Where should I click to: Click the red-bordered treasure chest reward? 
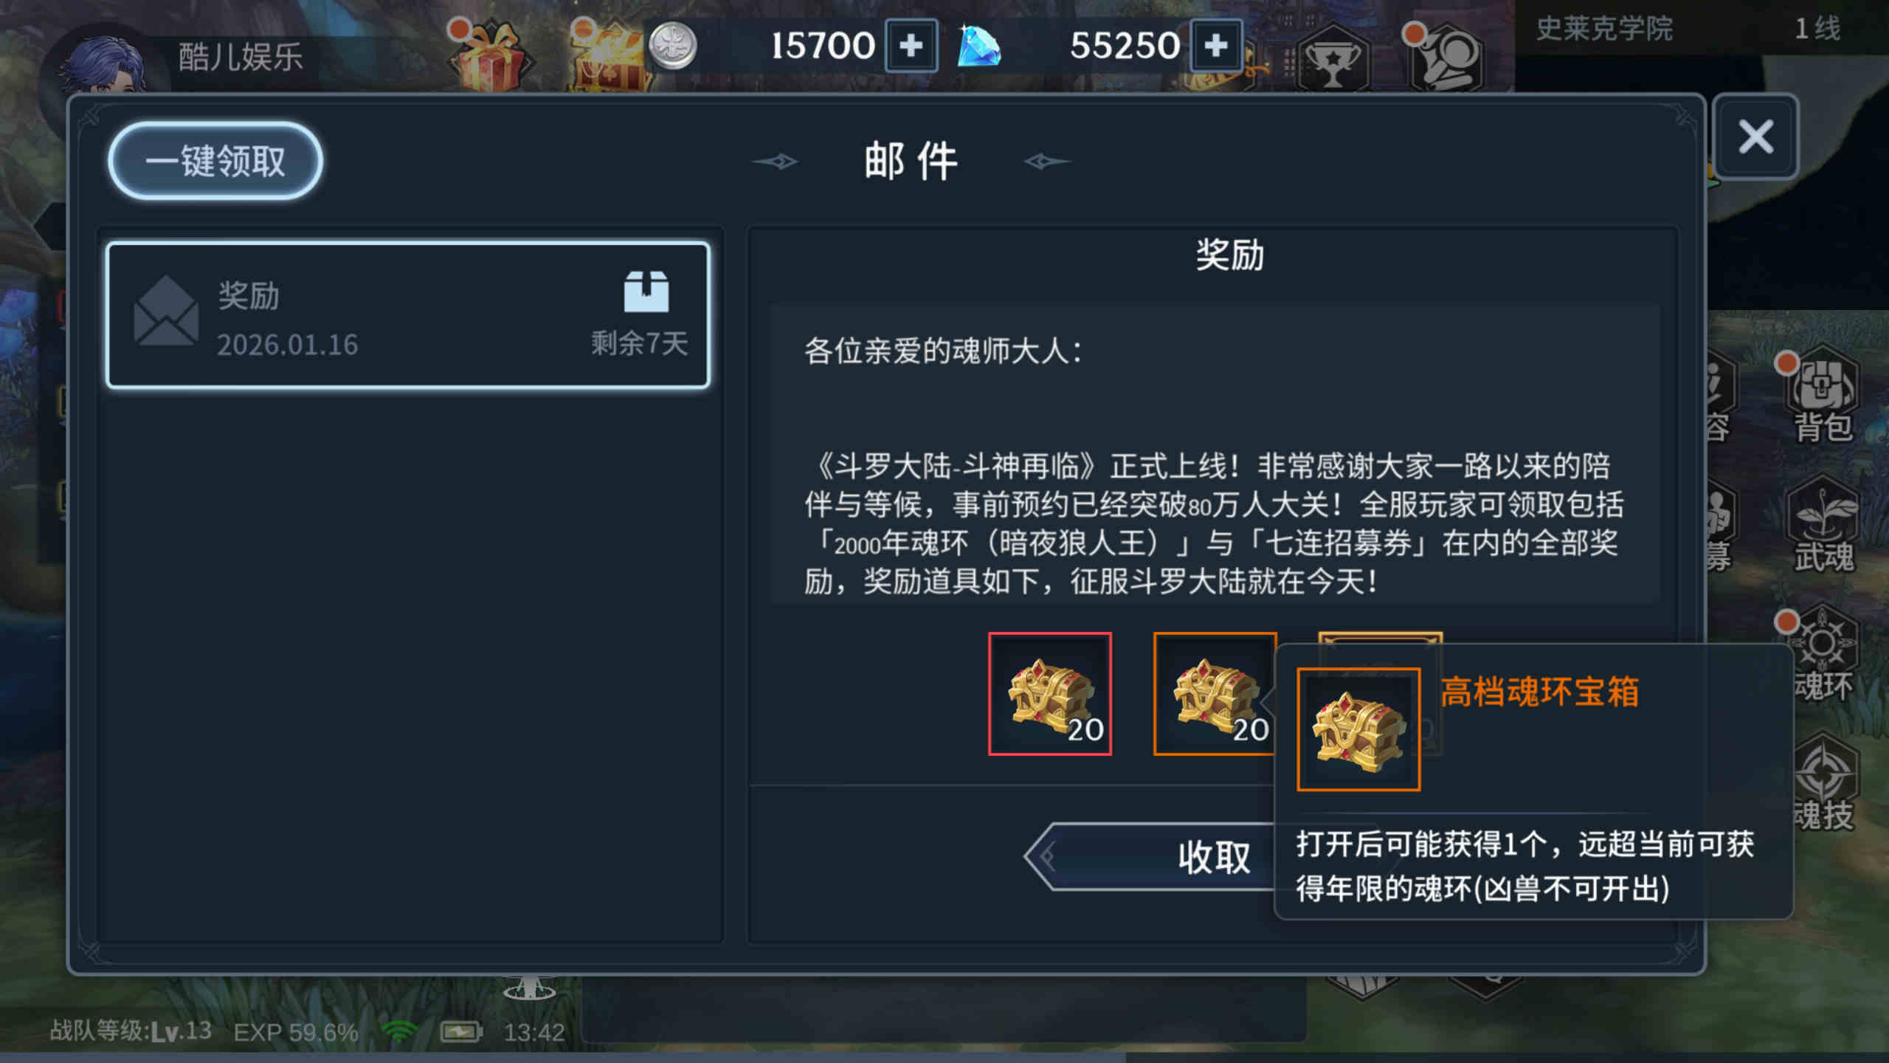pos(1050,694)
